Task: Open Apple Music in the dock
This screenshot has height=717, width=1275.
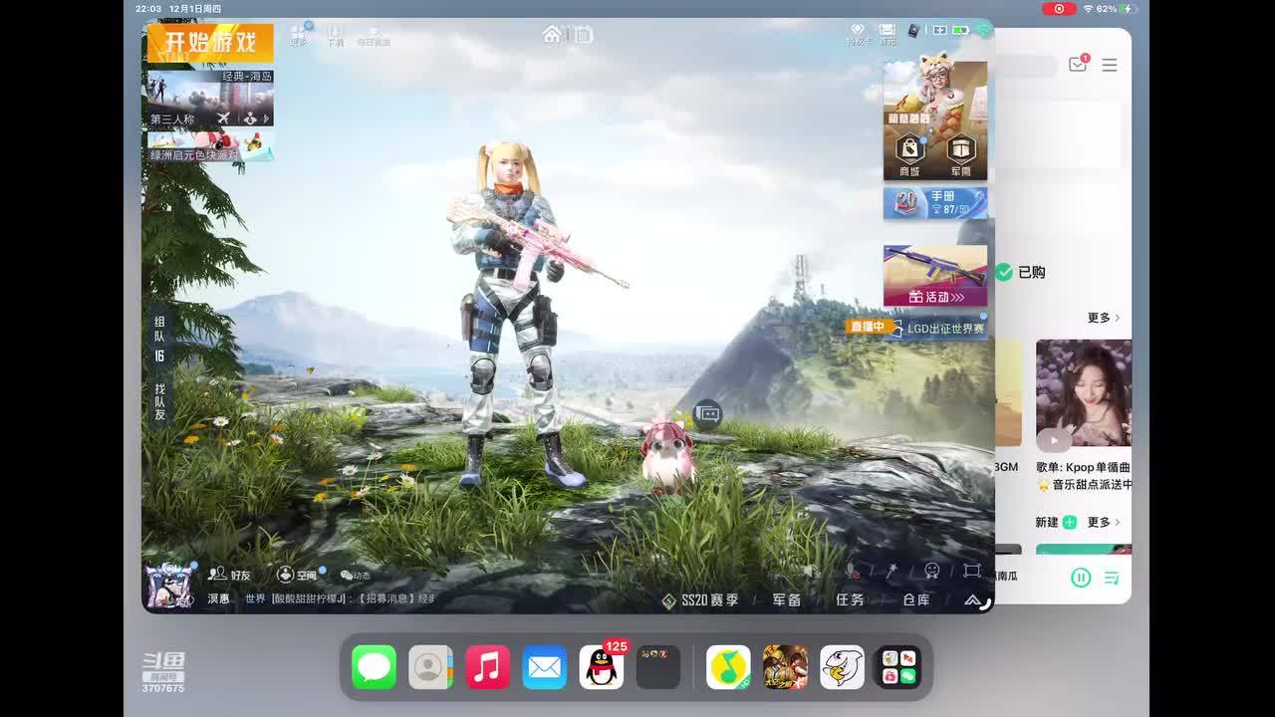Action: [488, 667]
